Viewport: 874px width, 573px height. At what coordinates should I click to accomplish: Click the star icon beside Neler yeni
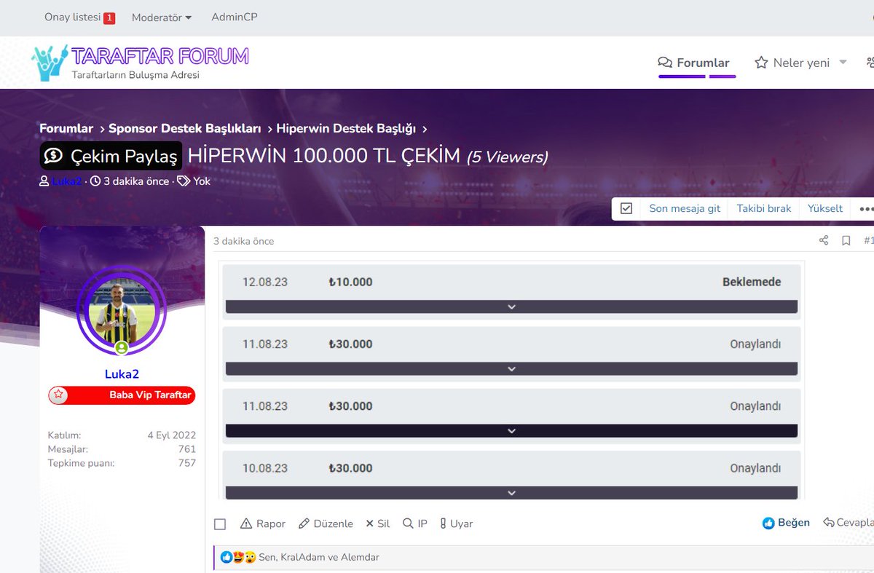point(761,63)
